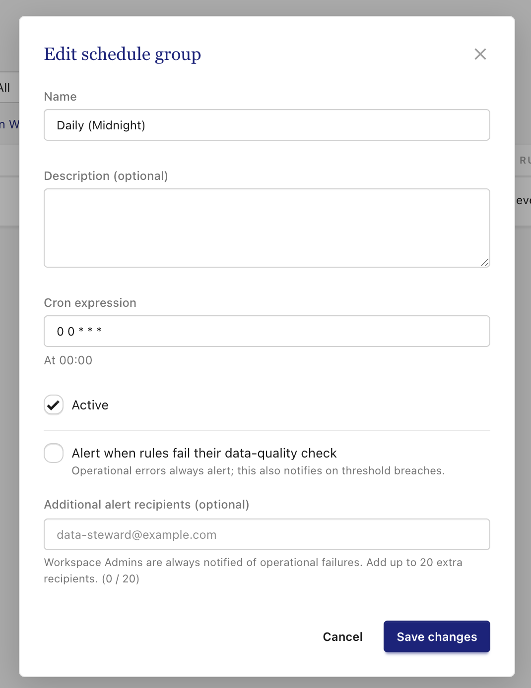
Task: Click the additional alert recipients email field
Action: (267, 534)
